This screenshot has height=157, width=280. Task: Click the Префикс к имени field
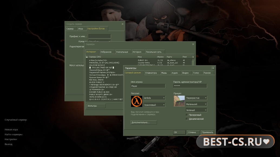coord(100,36)
